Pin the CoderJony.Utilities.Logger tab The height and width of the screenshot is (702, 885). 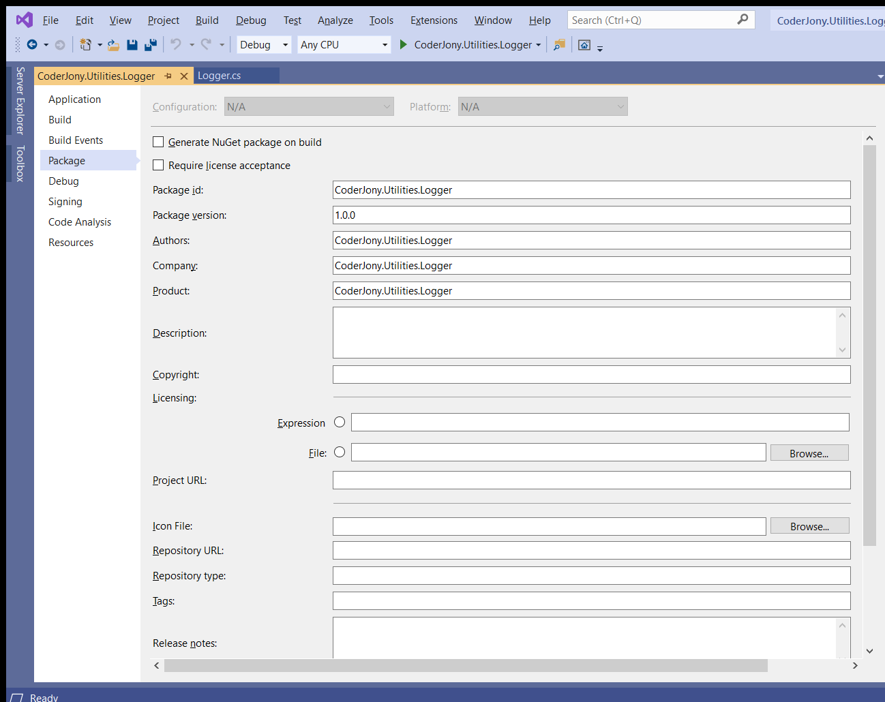pos(168,76)
